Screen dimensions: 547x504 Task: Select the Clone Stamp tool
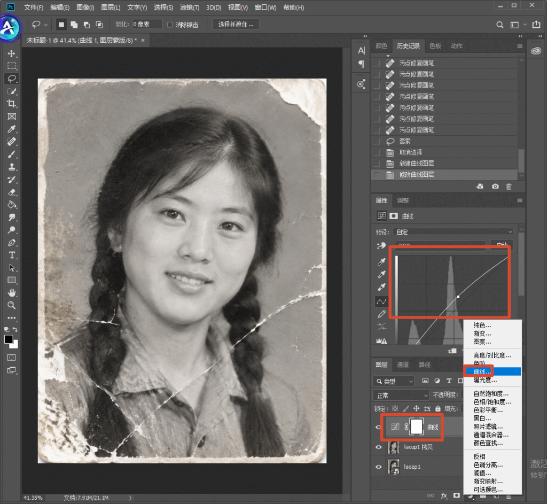(x=12, y=167)
